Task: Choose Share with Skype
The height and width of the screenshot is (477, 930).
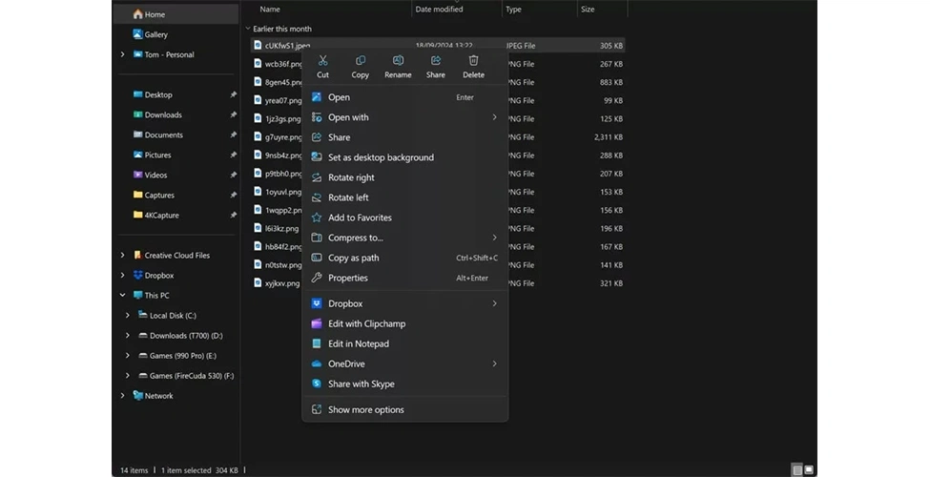Action: (x=405, y=384)
